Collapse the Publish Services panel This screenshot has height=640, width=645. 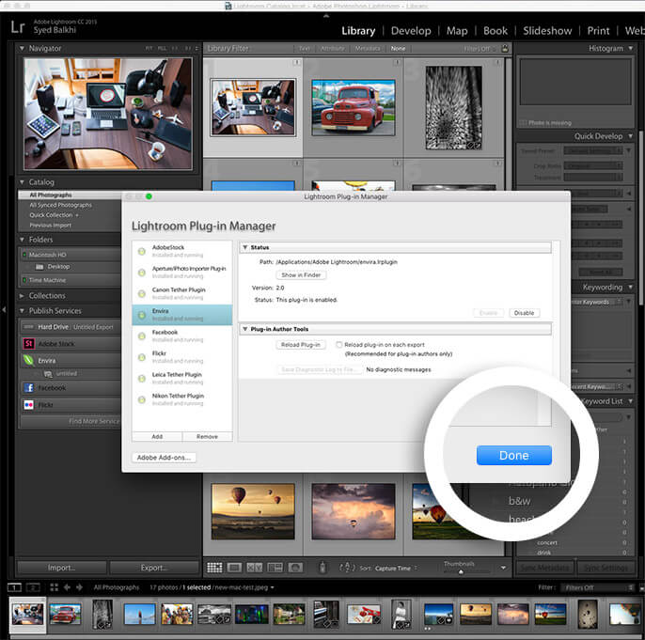pos(22,311)
